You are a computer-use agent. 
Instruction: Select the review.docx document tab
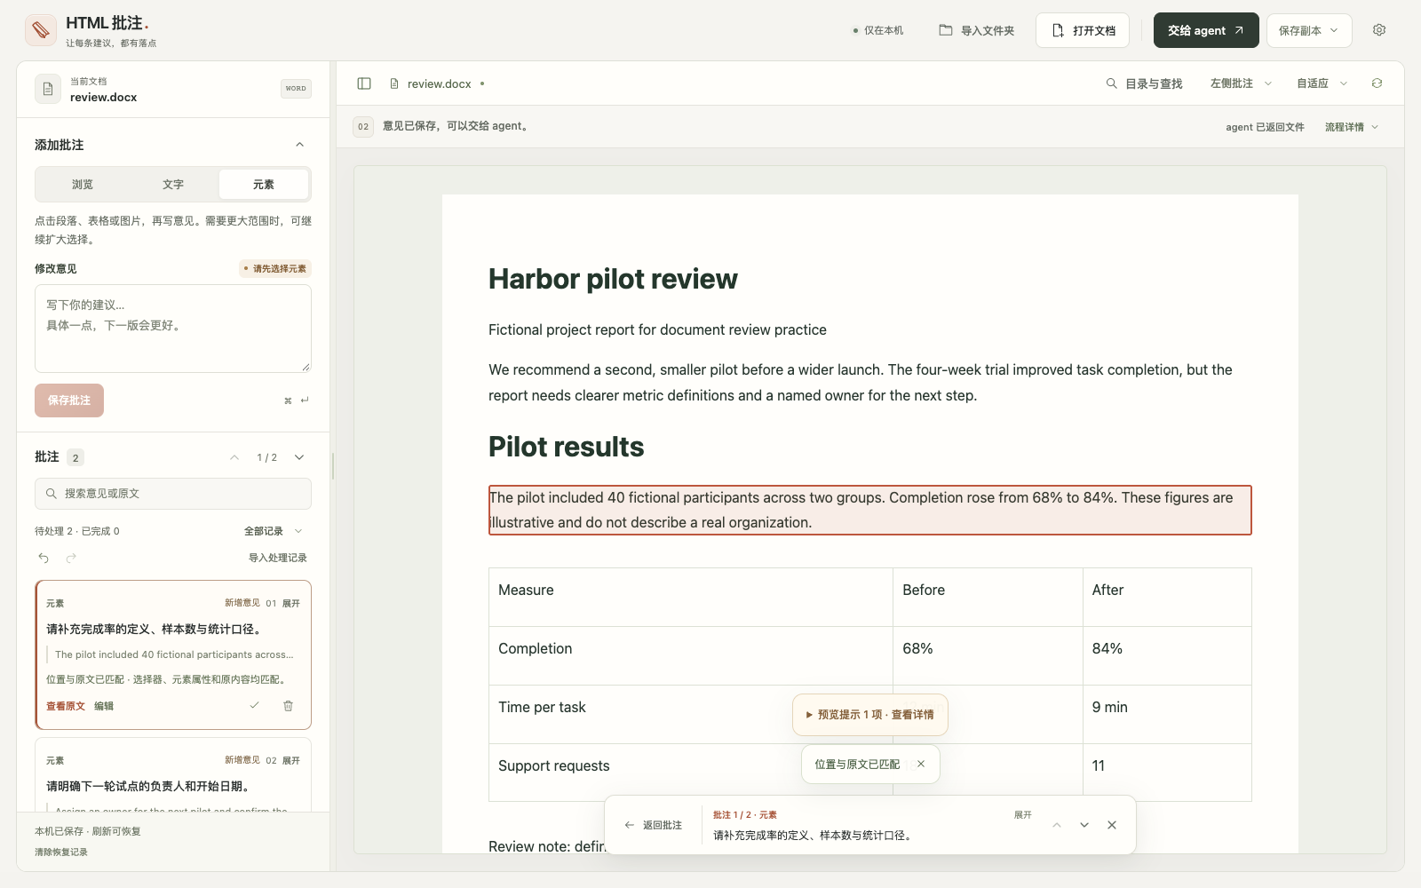438,83
